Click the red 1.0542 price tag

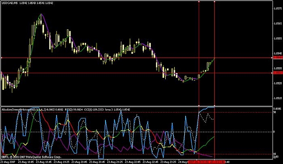tap(278, 57)
